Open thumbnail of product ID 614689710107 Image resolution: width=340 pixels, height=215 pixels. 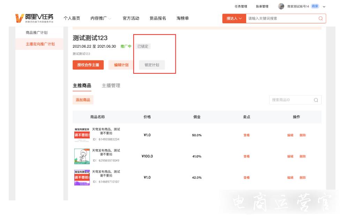pyautogui.click(x=82, y=177)
